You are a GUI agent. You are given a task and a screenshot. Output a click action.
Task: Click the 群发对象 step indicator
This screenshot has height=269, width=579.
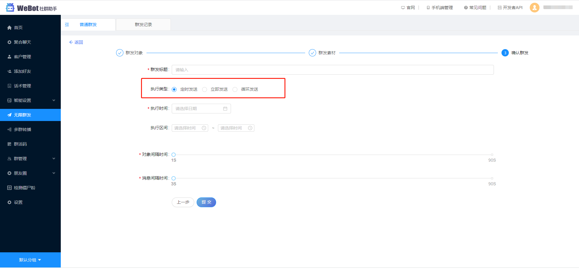pos(129,53)
